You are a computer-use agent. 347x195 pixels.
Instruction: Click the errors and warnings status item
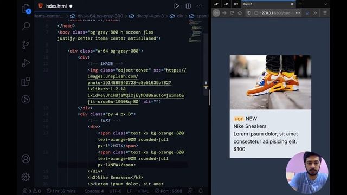point(31,191)
